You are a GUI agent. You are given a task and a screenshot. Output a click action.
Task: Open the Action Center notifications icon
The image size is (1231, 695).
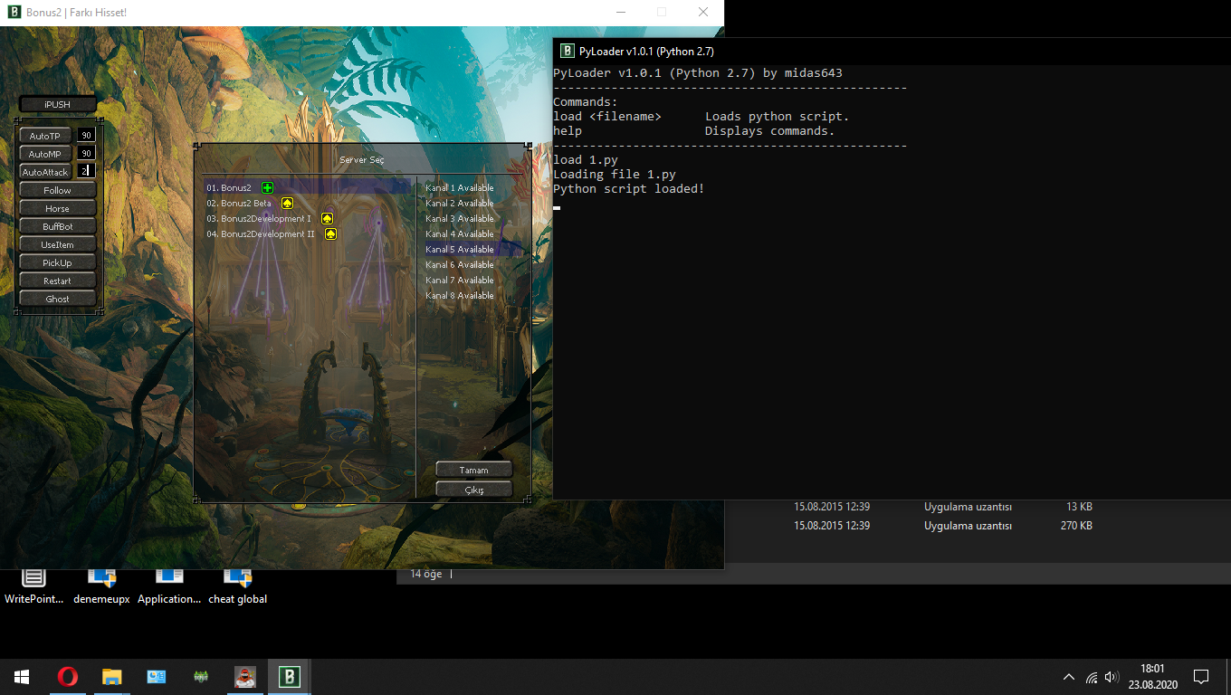click(1201, 677)
